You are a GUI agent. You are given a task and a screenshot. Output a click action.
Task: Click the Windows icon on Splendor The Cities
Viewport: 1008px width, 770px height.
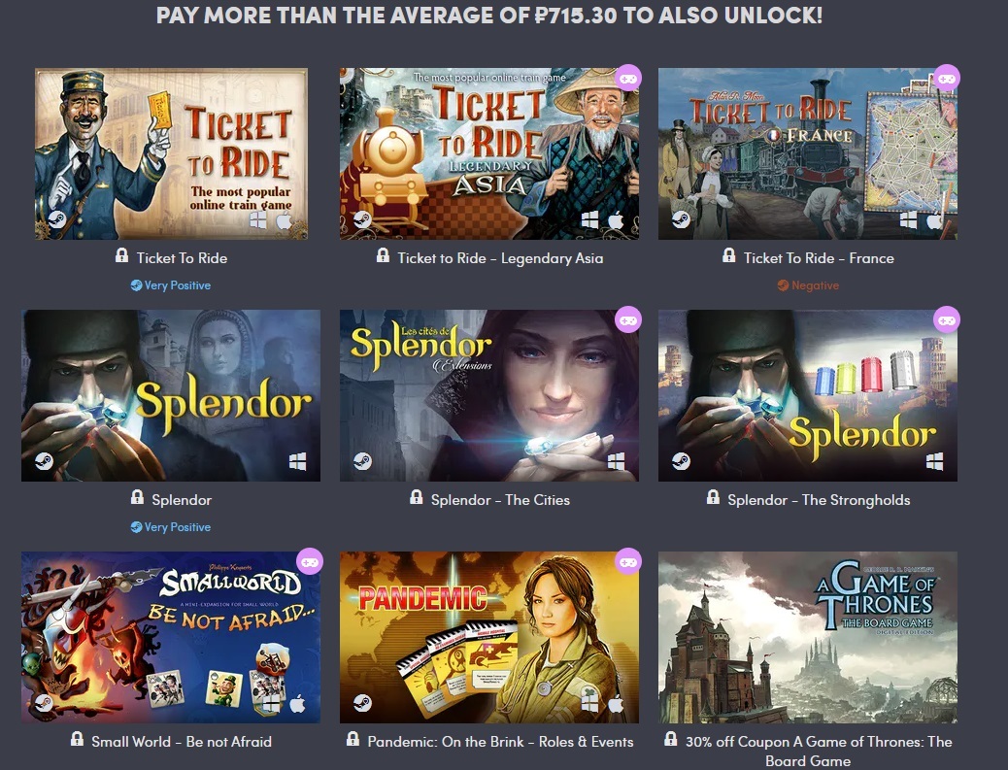coord(616,461)
